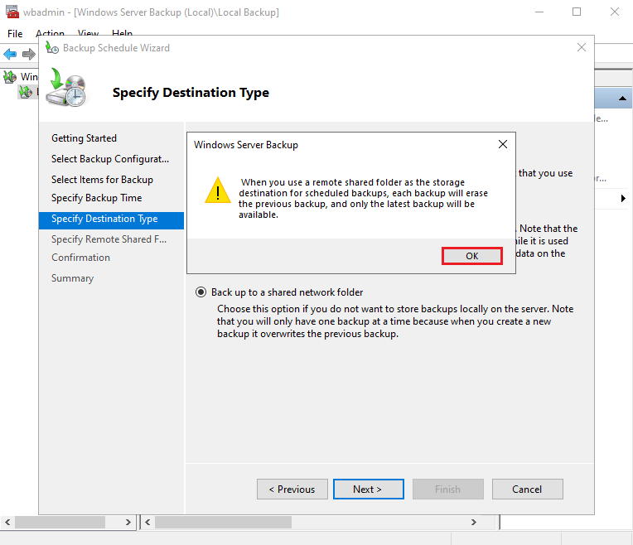Click the wbadmin application icon in title bar
The width and height of the screenshot is (633, 545).
pyautogui.click(x=12, y=12)
